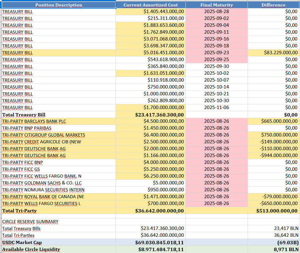Select TRI-PARTY BARCLAYS BANK PLC cell
The width and height of the screenshot is (300, 253).
[x=59, y=122]
